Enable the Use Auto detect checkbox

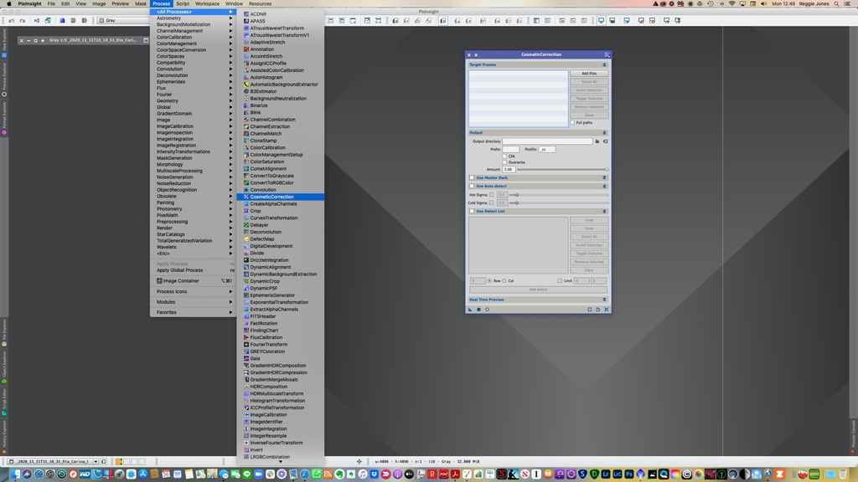tap(472, 187)
